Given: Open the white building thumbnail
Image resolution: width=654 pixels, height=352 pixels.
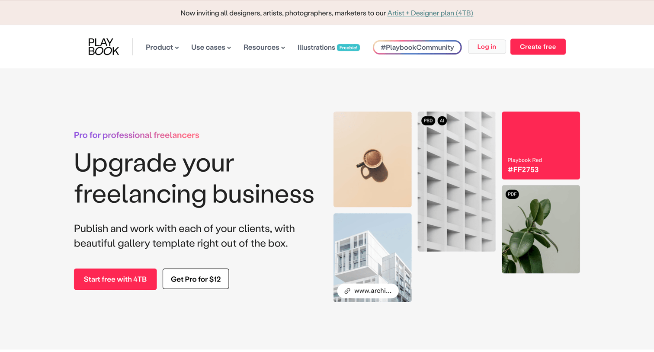Looking at the screenshot, I should 372,257.
